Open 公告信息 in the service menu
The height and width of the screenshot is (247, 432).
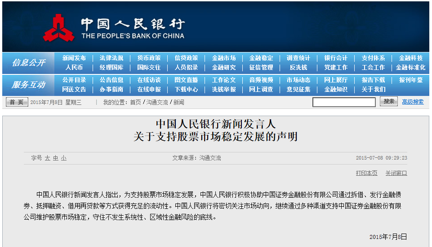click(111, 80)
